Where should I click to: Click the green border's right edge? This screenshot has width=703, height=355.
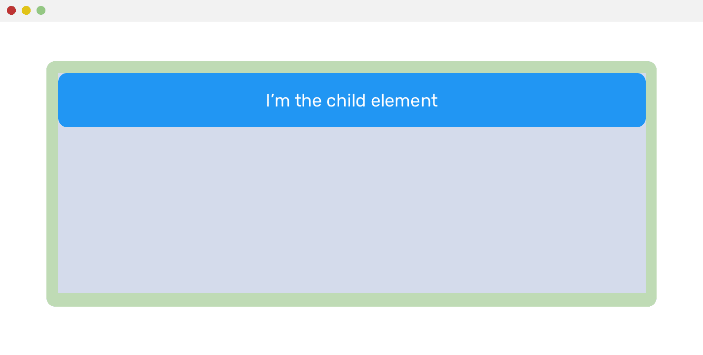[651, 183]
